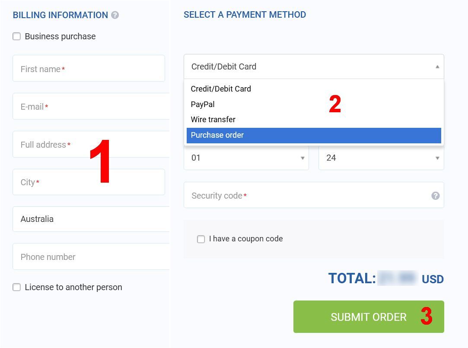The image size is (468, 348).
Task: Click the Billing Information help question-mark icon
Action: 115,15
